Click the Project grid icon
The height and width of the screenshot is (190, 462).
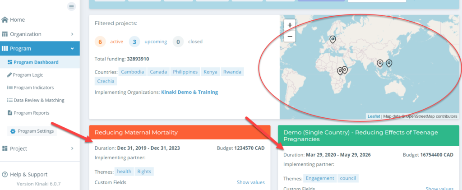[5, 148]
